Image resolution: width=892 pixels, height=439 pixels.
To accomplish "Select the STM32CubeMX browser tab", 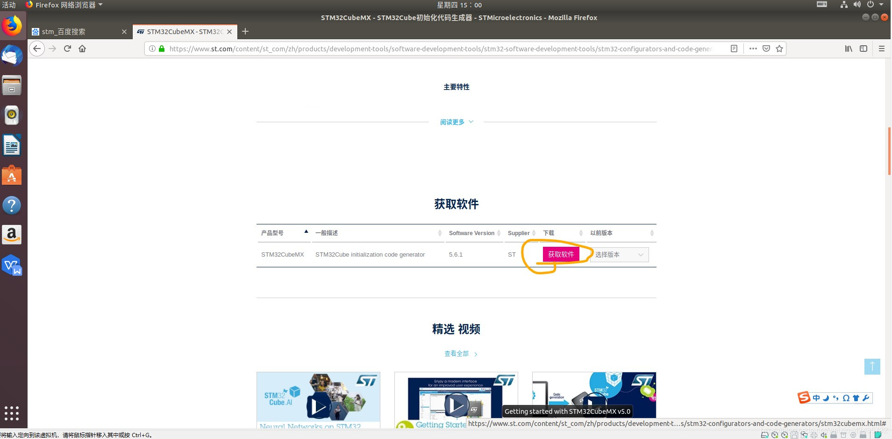I will pos(185,32).
